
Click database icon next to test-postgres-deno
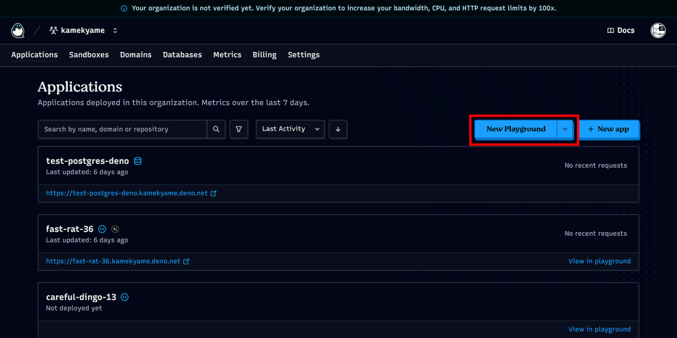pos(138,161)
